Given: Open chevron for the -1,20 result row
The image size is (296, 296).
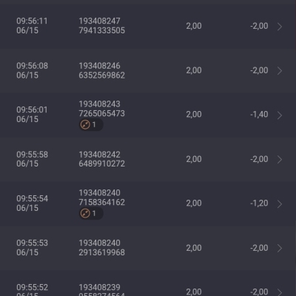Looking at the screenshot, I should tap(280, 204).
